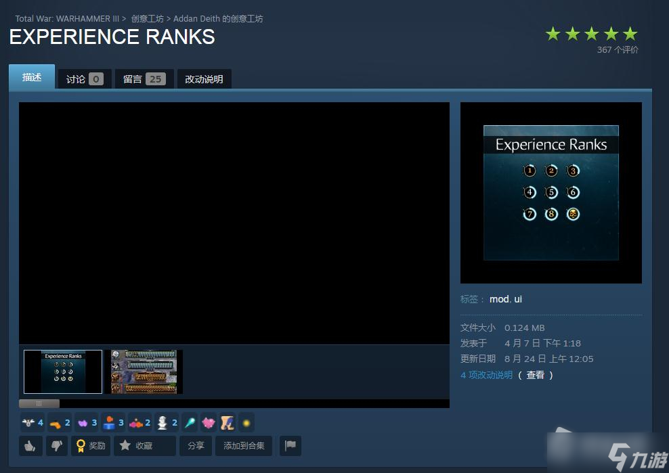Click the posted date 4 月 7 日 下午 1:18
This screenshot has height=473, width=669.
tap(542, 343)
